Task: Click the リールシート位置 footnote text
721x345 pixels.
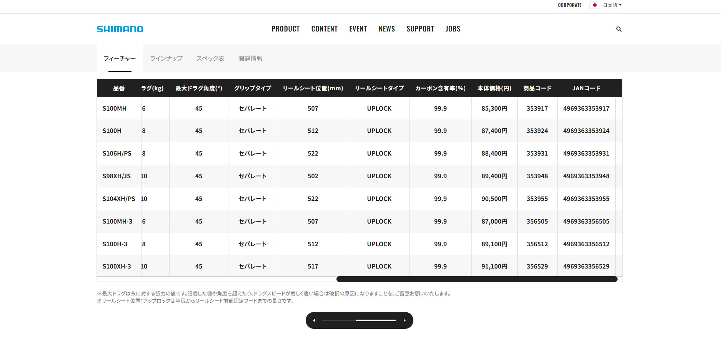Action: (x=196, y=301)
